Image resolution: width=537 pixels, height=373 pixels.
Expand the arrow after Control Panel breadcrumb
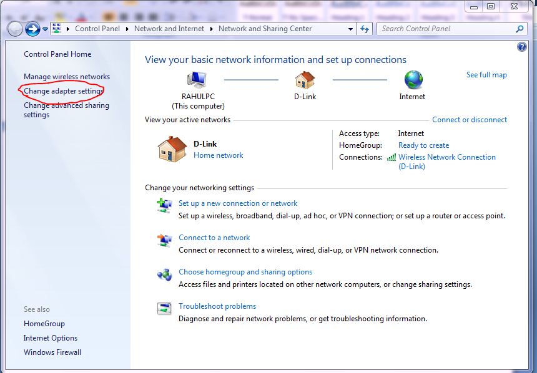(127, 29)
